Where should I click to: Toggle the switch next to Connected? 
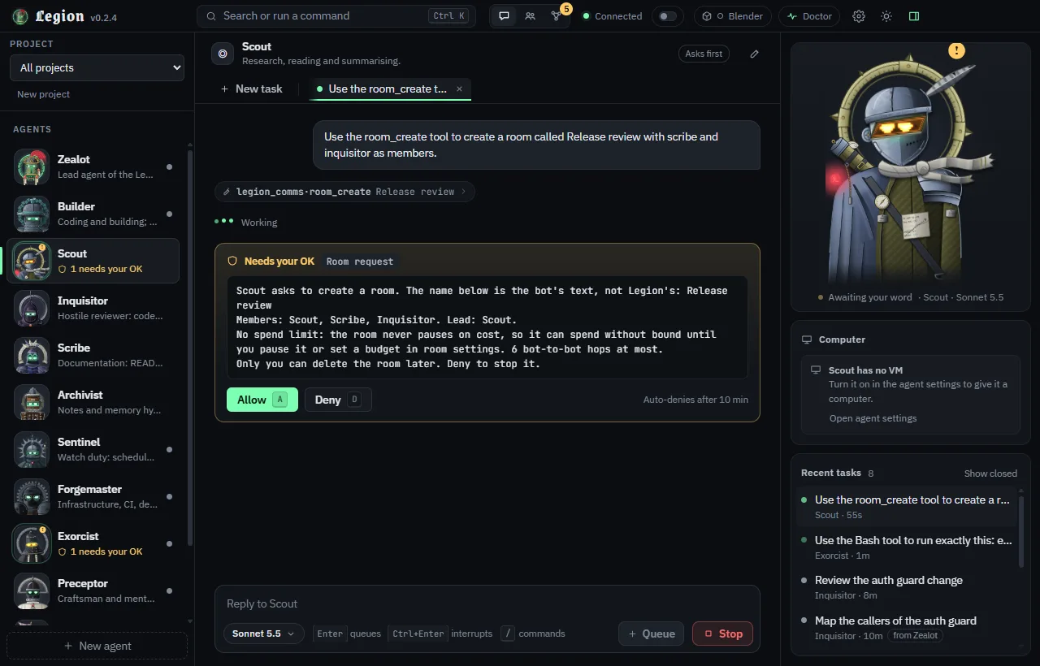[667, 16]
